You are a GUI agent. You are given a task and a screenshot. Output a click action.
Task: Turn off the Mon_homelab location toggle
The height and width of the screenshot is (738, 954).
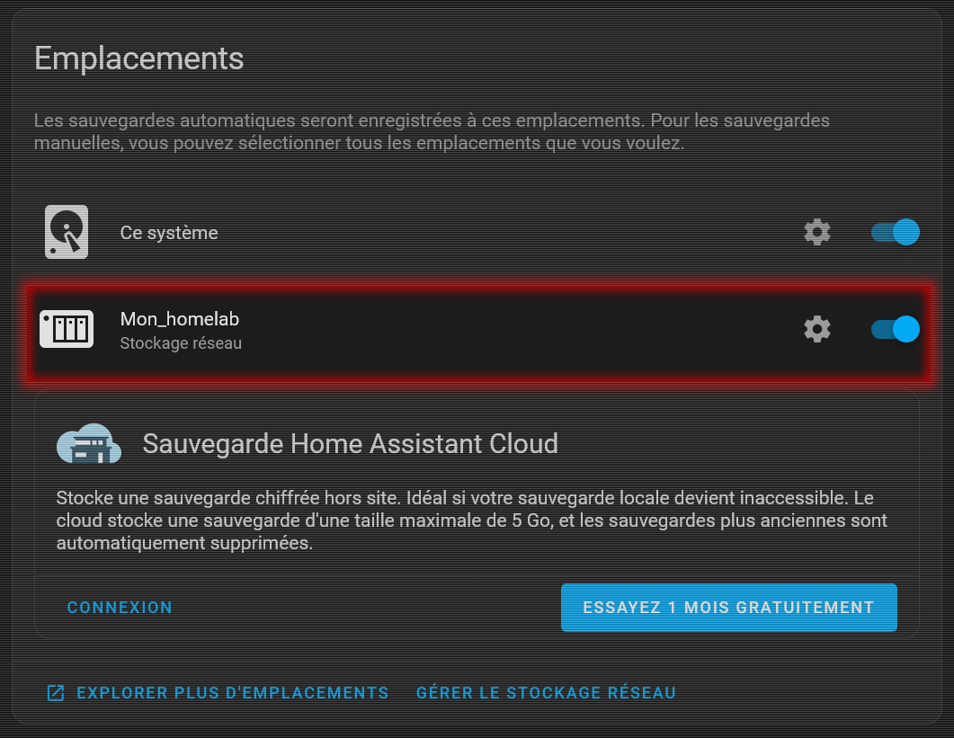[895, 329]
